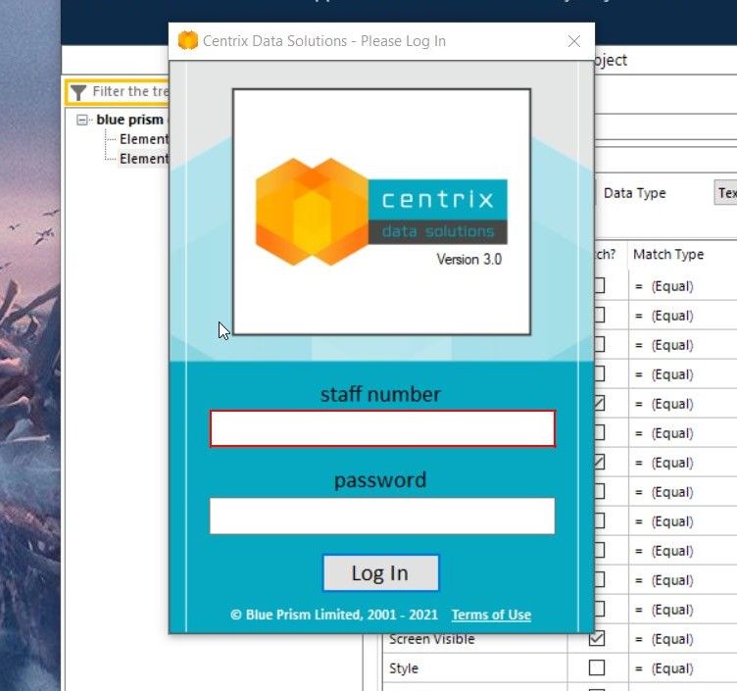Viewport: 737px width, 691px height.
Task: Select the 'blue prism' tree item
Action: tap(129, 120)
